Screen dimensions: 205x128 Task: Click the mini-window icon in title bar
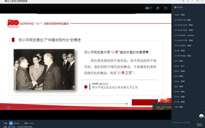184,2
